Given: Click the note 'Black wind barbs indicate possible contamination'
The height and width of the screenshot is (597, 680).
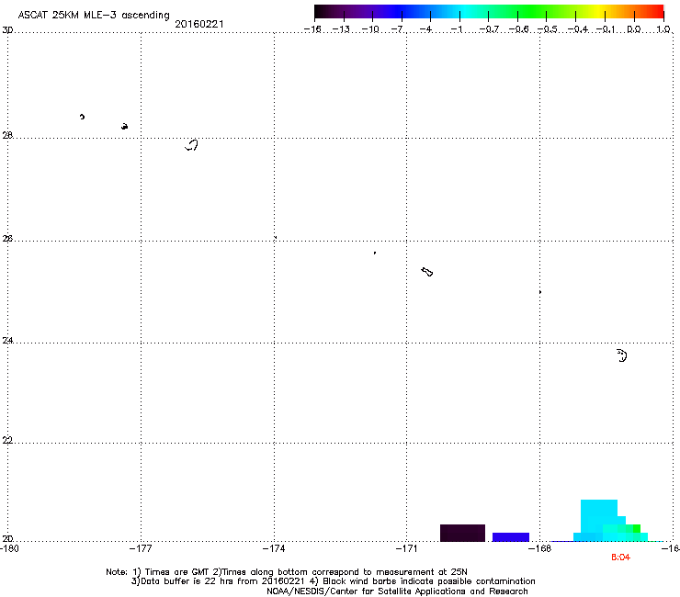Looking at the screenshot, I should (428, 581).
